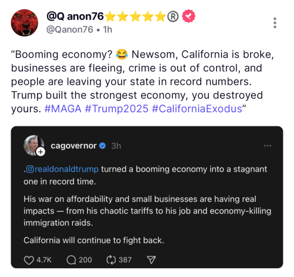Image resolution: width=294 pixels, height=277 pixels.
Task: Open the quoted post body text
Action: tap(148, 205)
